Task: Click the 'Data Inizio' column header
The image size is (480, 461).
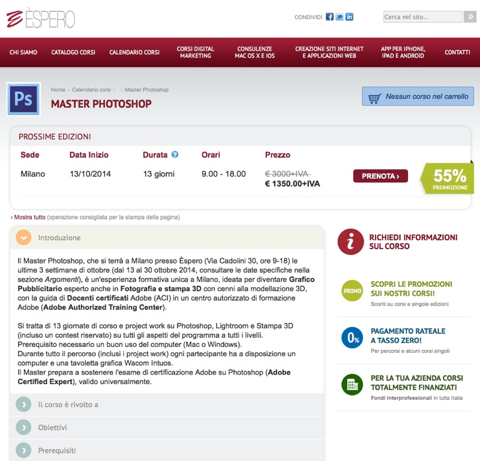Action: [x=89, y=155]
